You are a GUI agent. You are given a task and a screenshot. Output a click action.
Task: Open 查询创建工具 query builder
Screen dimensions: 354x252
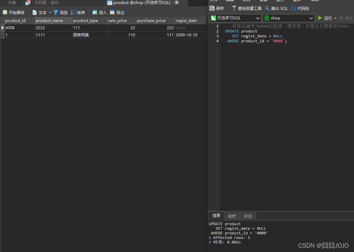pos(246,8)
